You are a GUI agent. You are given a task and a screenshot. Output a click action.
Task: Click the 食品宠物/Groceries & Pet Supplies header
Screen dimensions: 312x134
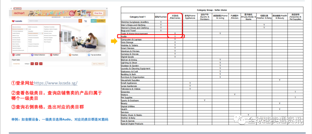coord(295,17)
